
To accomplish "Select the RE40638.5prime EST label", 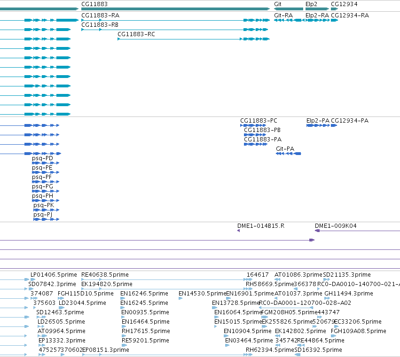I will point(105,275).
